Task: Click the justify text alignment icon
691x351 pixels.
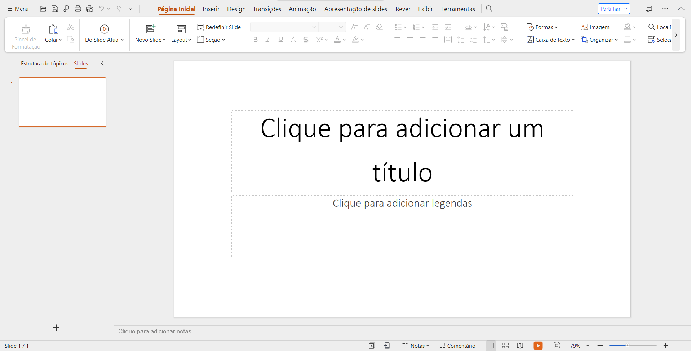Action: (x=435, y=40)
